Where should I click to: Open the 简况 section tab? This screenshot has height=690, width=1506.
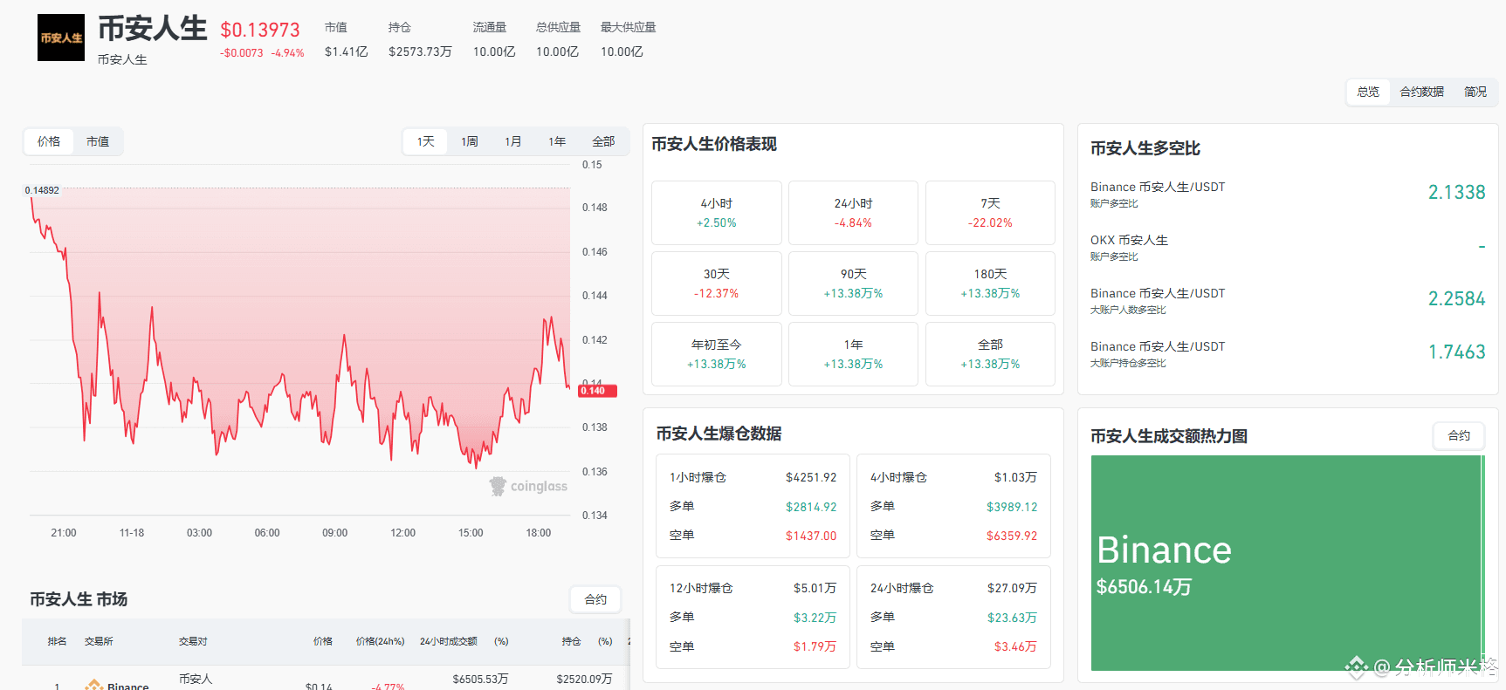tap(1475, 92)
